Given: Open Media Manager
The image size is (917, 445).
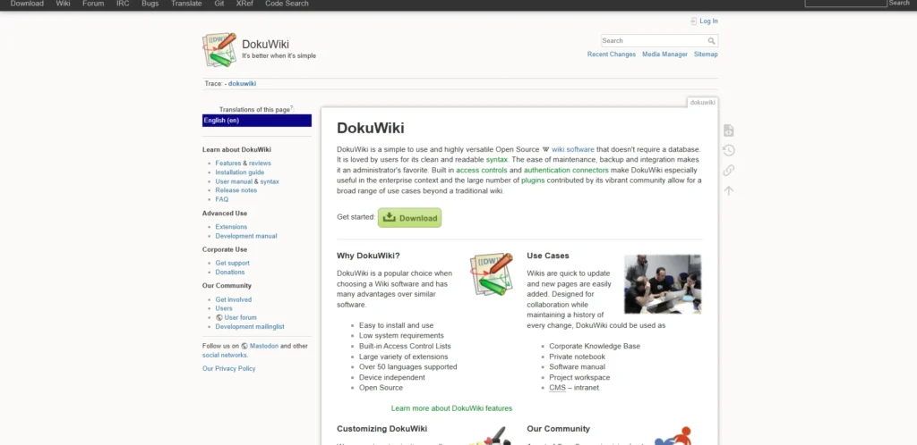Looking at the screenshot, I should click(665, 55).
